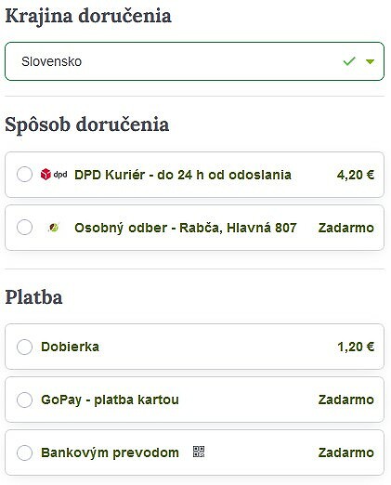Click Zadarmo price on Osobný odber row
The width and height of the screenshot is (391, 485).
[x=346, y=228]
